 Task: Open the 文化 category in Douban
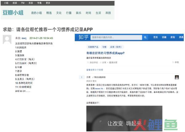tap(59, 13)
